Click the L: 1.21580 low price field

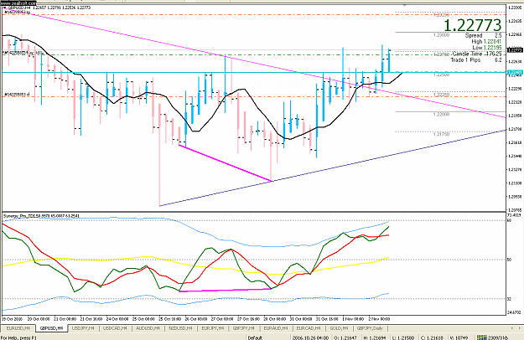click(x=402, y=337)
